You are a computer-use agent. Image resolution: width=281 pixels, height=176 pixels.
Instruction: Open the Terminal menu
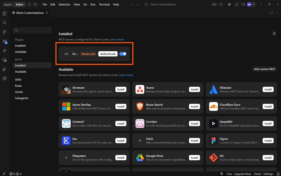pos(104,5)
